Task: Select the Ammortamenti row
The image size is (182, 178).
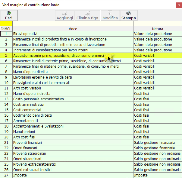Action: [73, 121]
